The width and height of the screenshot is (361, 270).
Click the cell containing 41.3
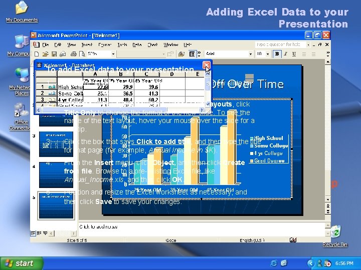(x=146, y=93)
